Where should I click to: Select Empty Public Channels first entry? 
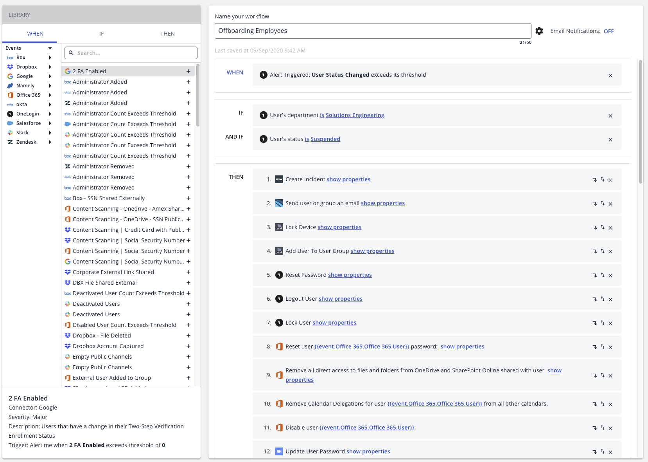click(x=128, y=357)
